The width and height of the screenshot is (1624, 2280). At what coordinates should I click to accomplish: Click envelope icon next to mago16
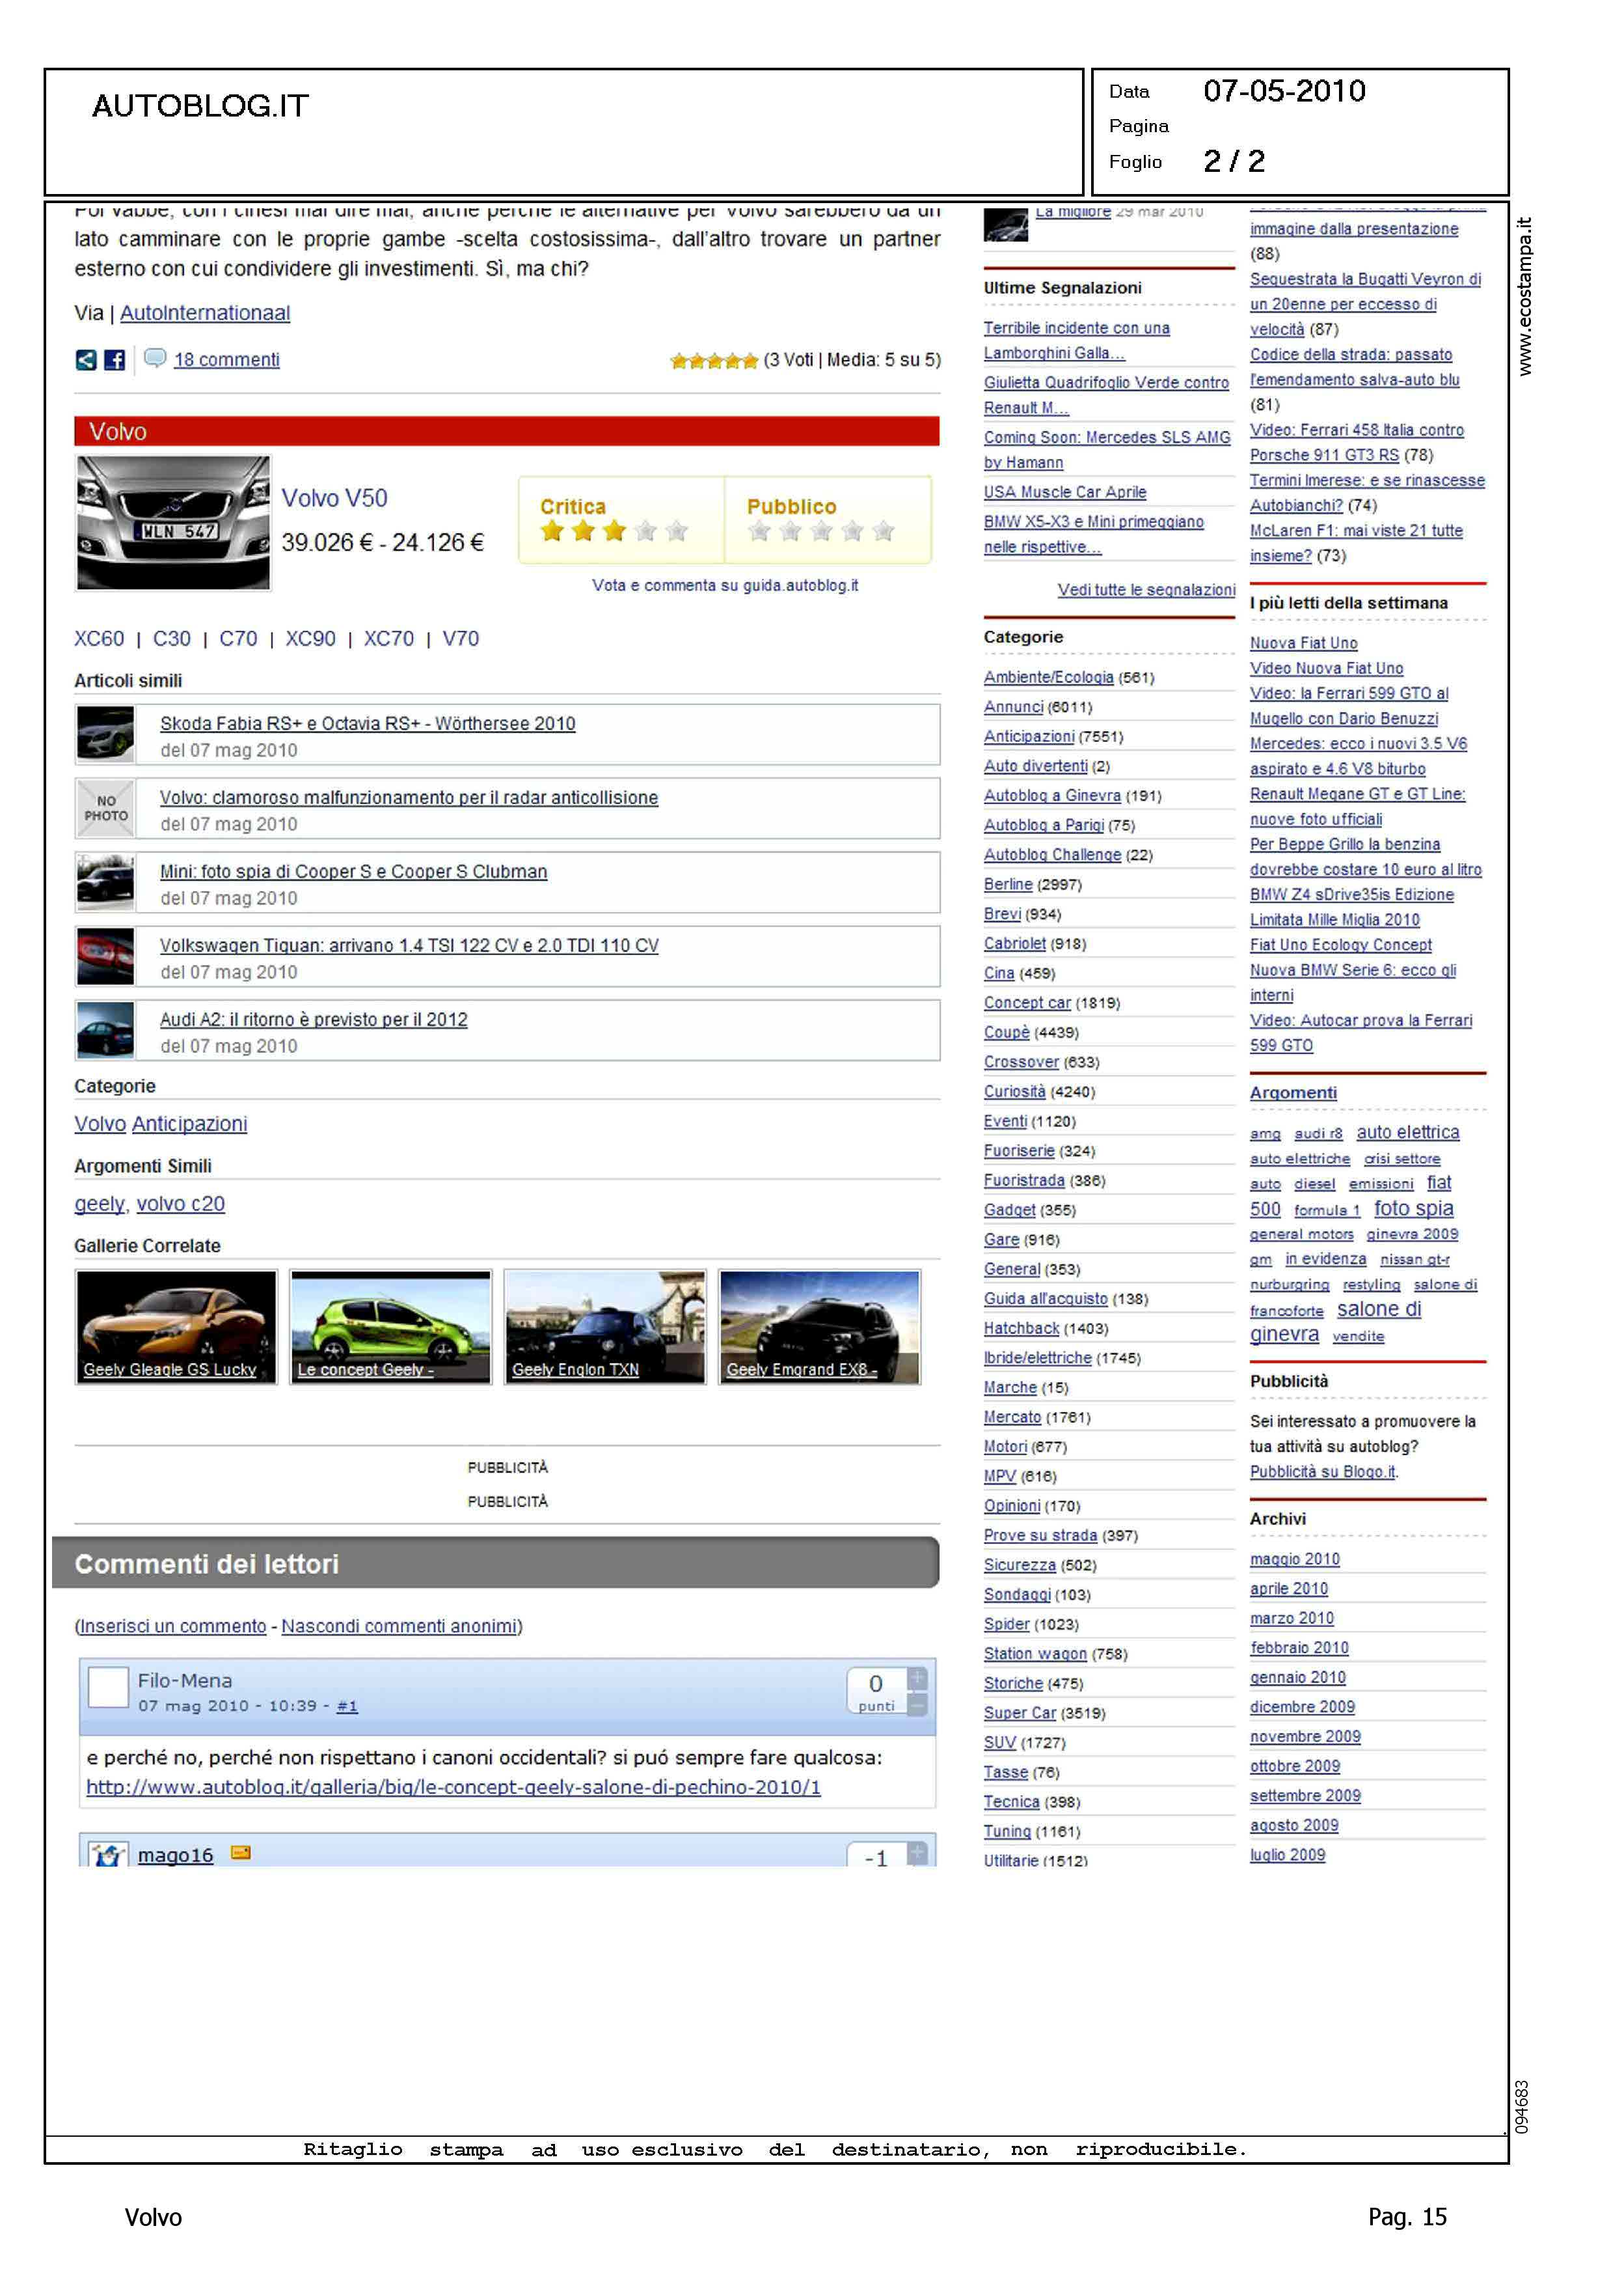[240, 1853]
